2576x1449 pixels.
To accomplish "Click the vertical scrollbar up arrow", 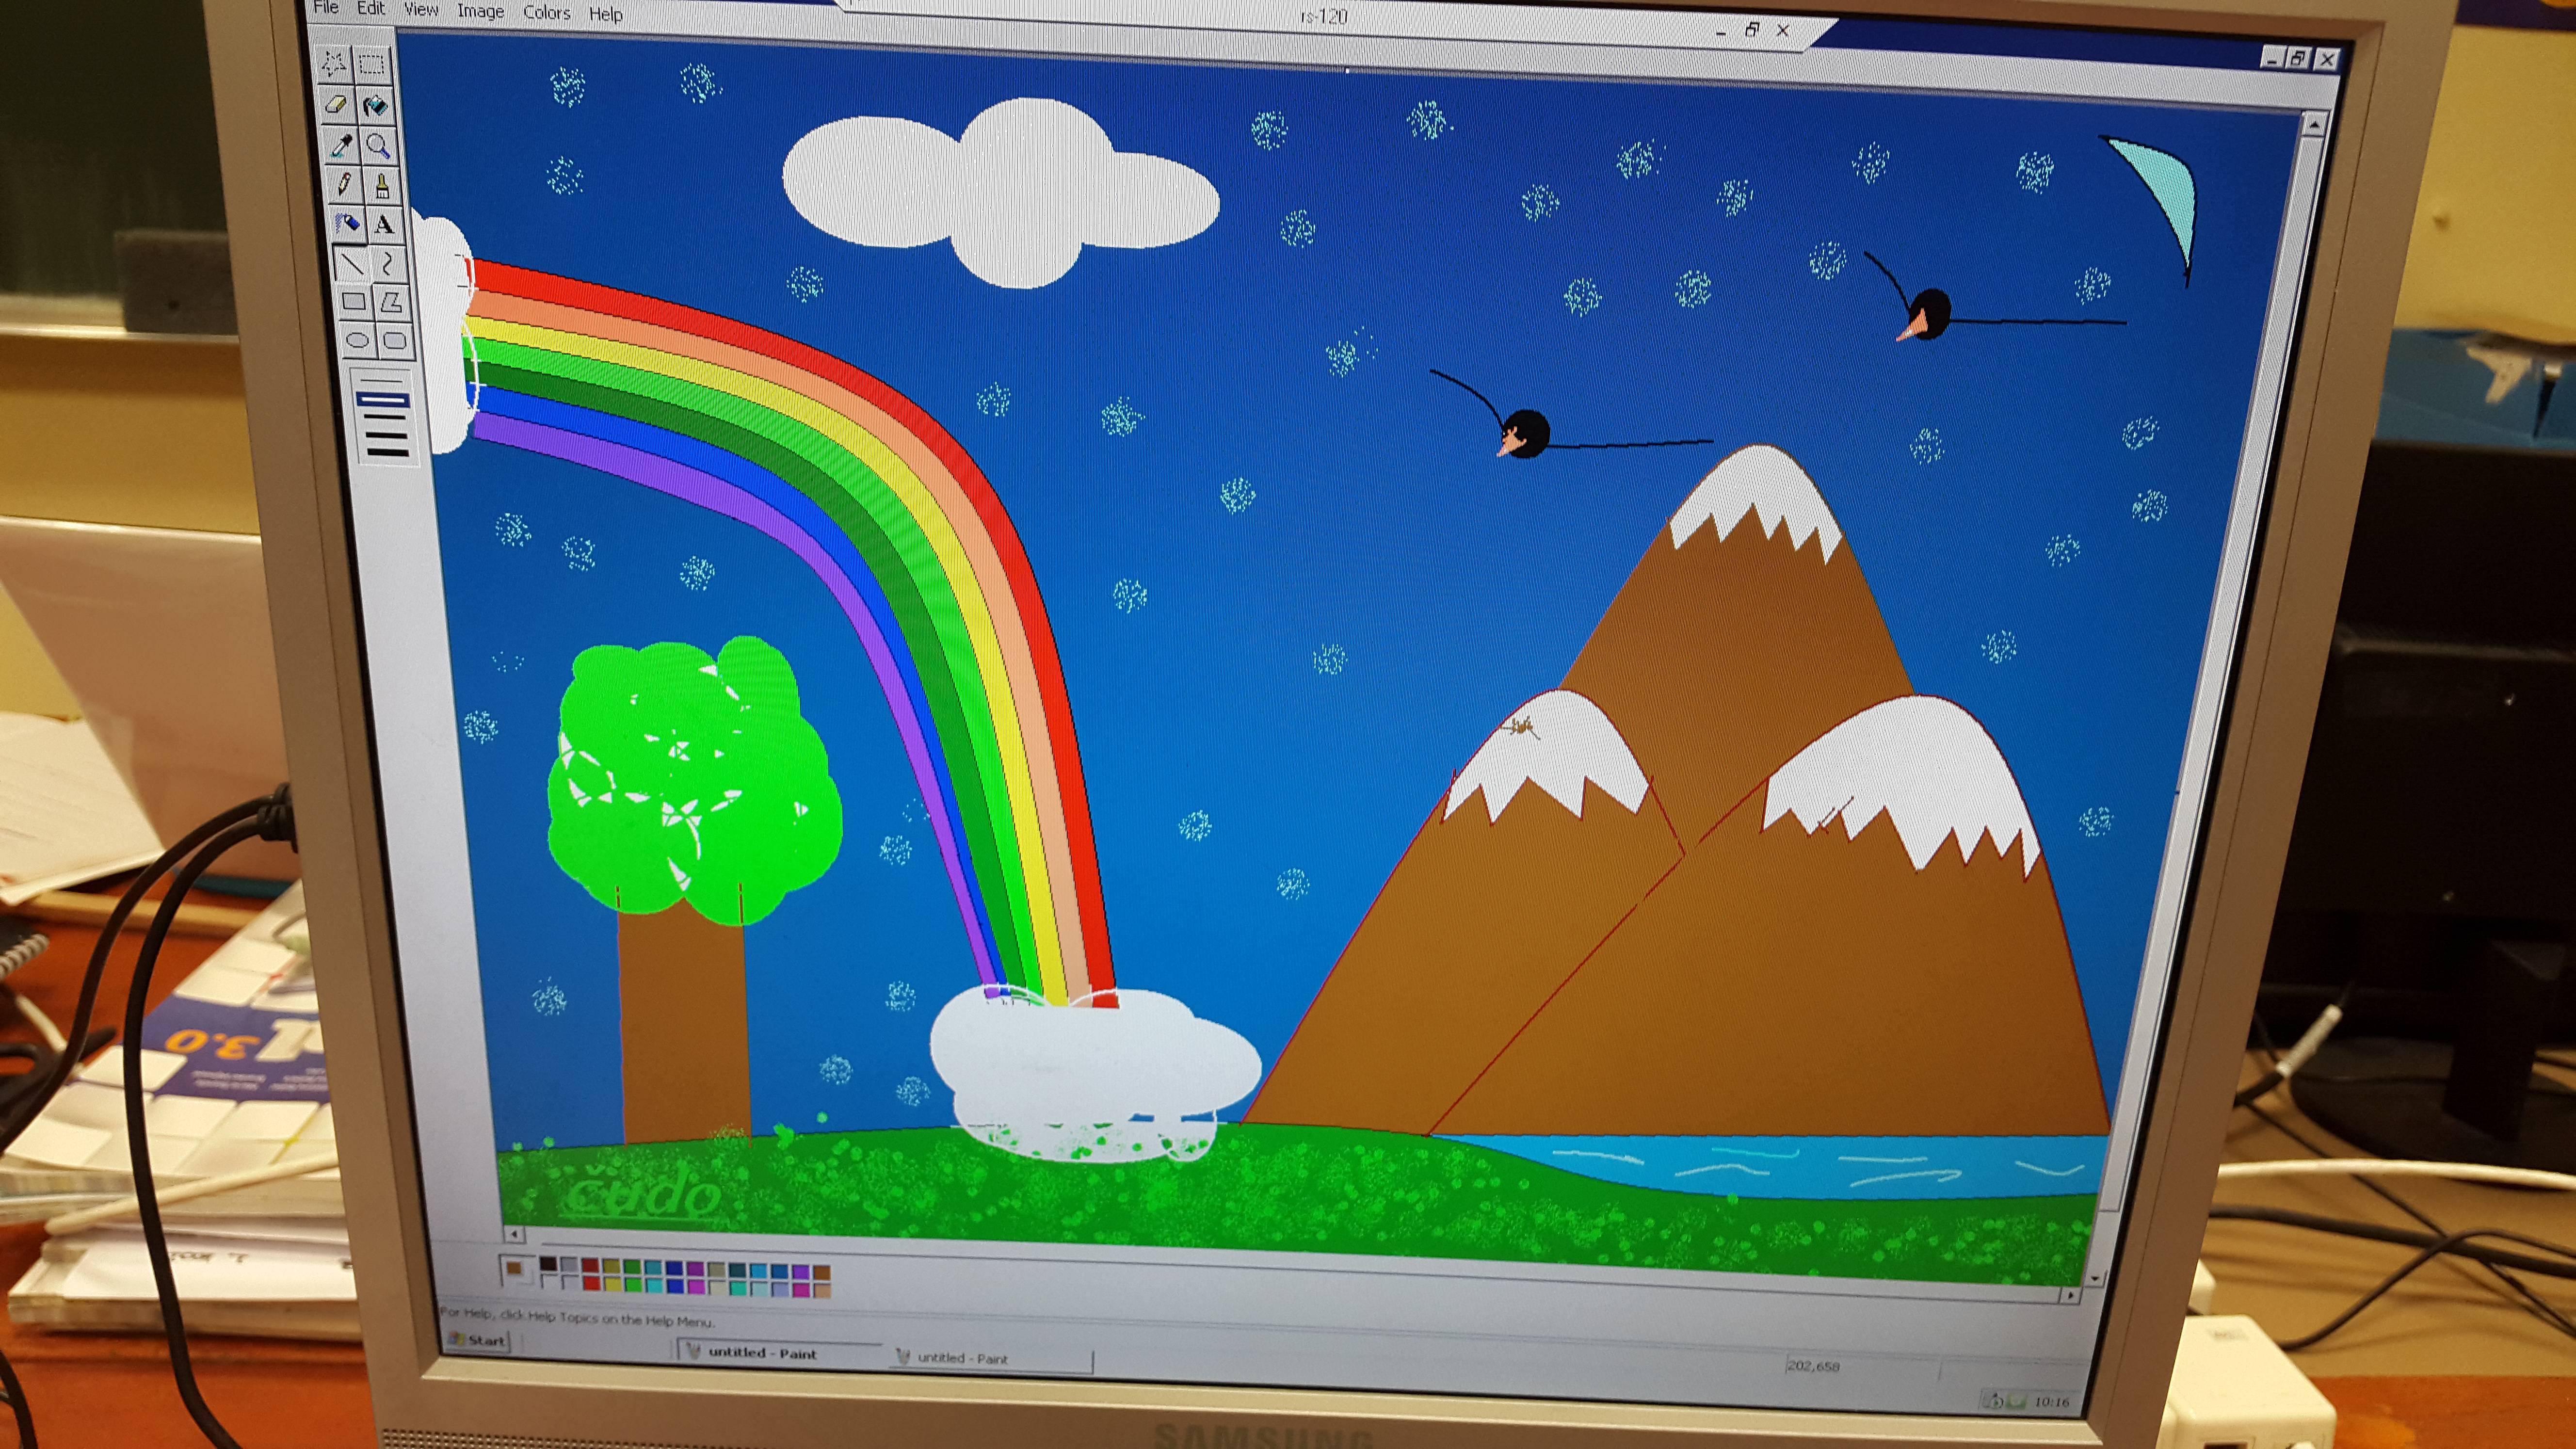I will point(2314,124).
